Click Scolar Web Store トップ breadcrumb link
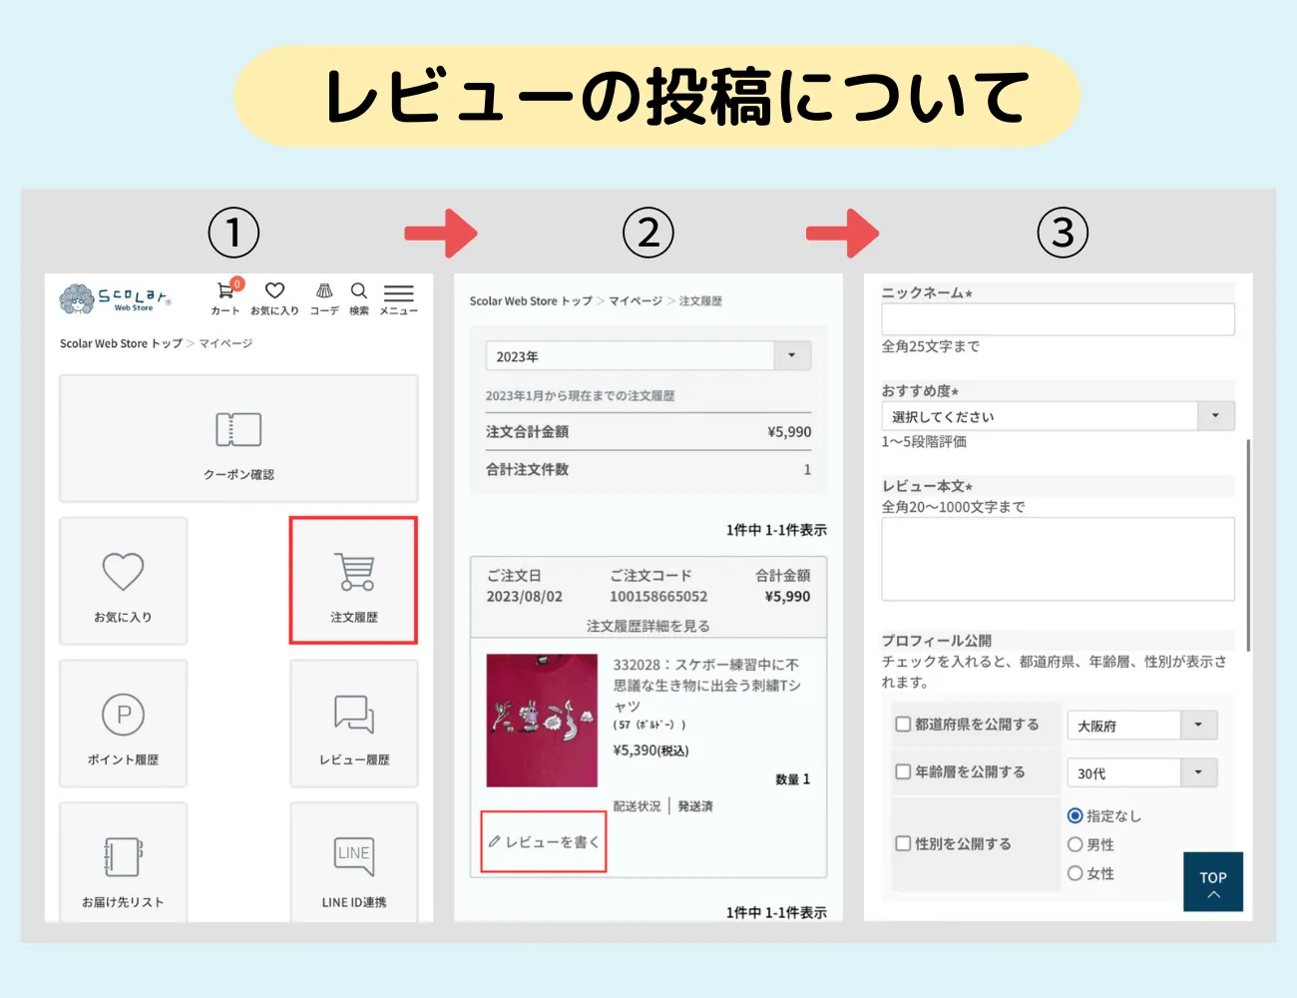Viewport: 1297px width, 998px height. (121, 343)
